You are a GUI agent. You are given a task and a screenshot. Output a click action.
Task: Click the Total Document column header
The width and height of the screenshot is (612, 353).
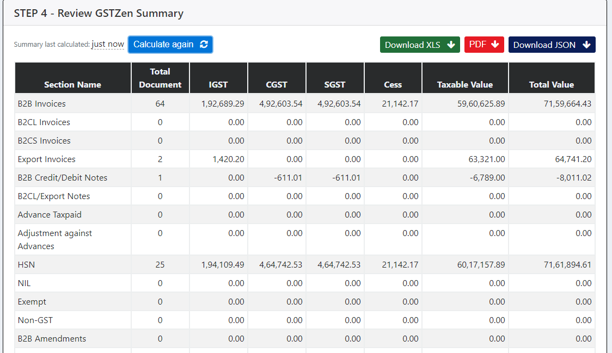point(160,78)
